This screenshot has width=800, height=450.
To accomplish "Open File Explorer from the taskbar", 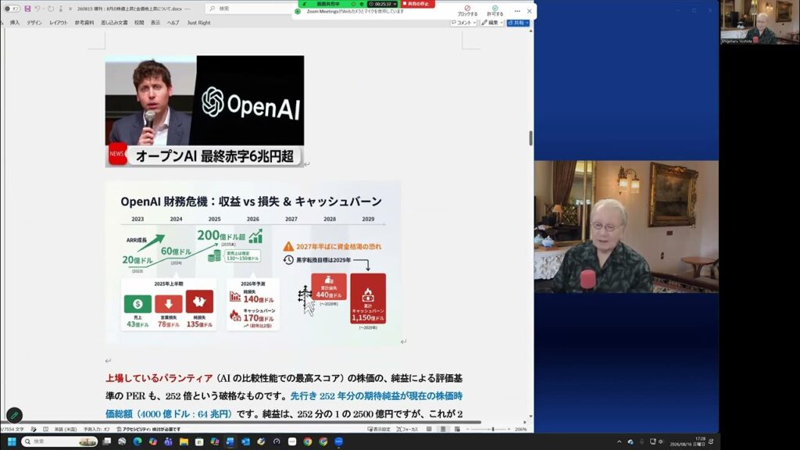I will (184, 441).
